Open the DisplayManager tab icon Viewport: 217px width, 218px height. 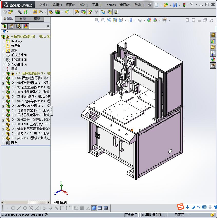(26, 26)
